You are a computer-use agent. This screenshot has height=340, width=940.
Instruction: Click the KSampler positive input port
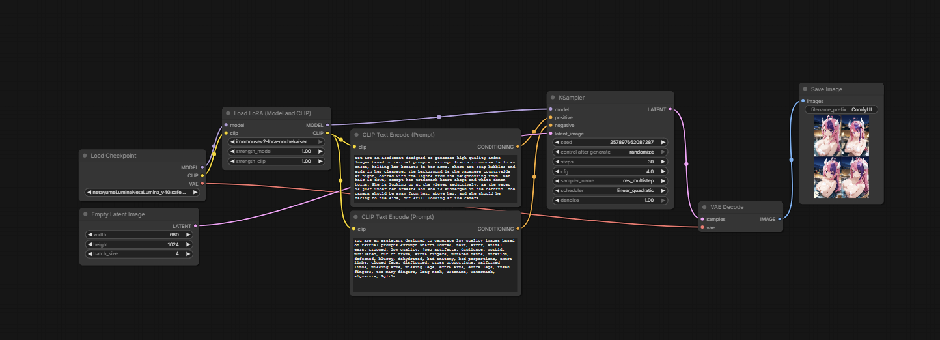pyautogui.click(x=551, y=117)
